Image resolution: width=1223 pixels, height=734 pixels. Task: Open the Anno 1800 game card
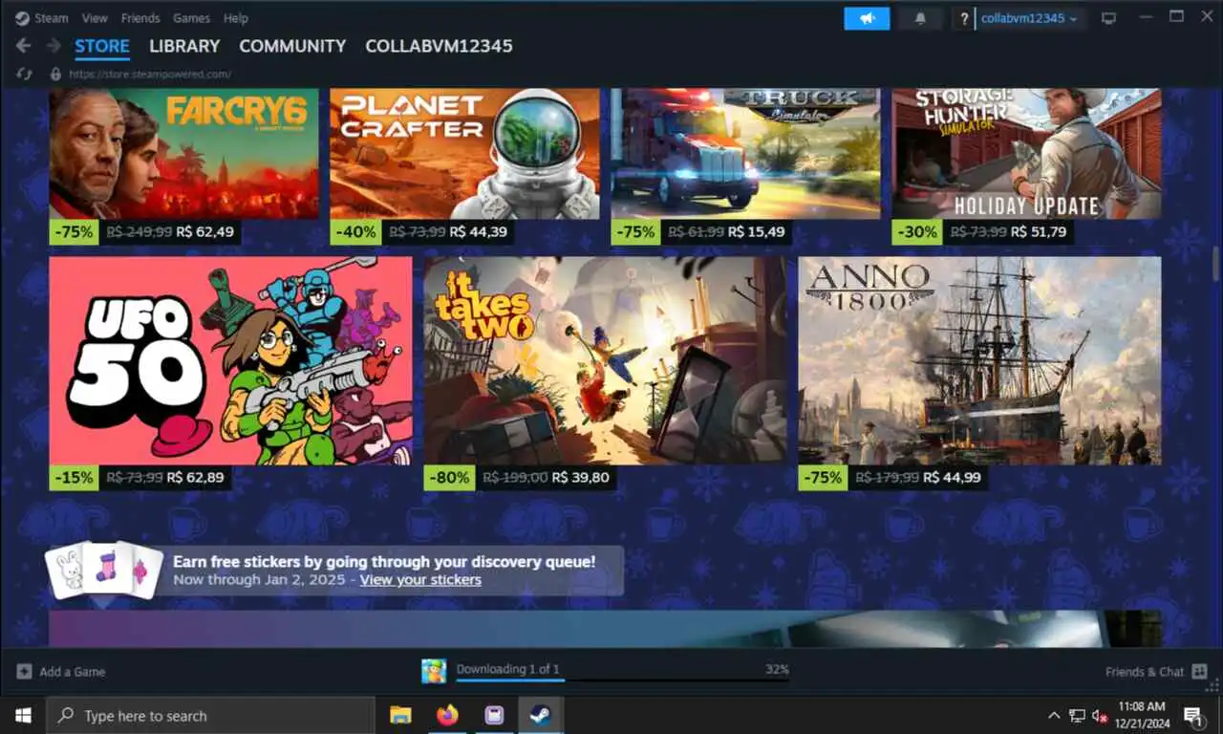tap(979, 360)
